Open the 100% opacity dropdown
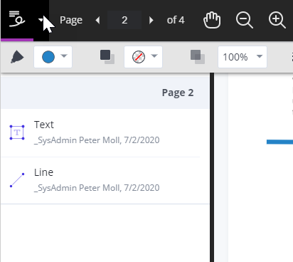The width and height of the screenshot is (293, 262). coord(243,57)
